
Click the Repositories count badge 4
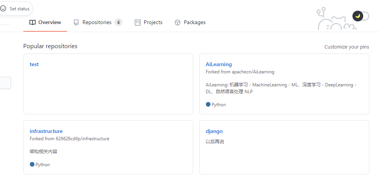click(x=118, y=23)
